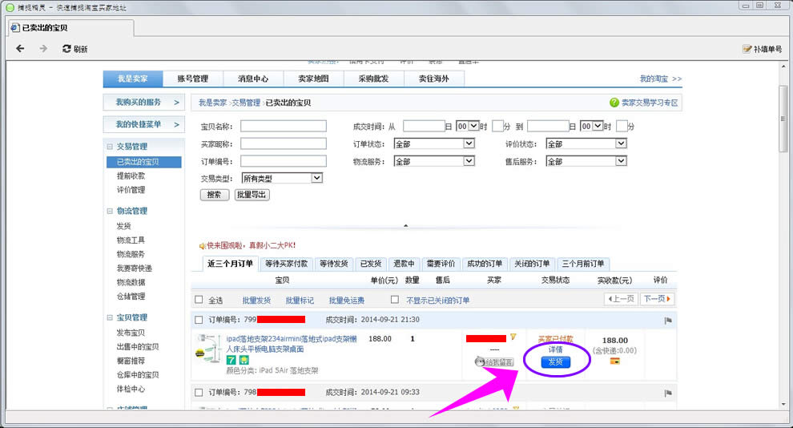The height and width of the screenshot is (428, 793).
Task: Click the blue 发货 button
Action: coord(555,362)
